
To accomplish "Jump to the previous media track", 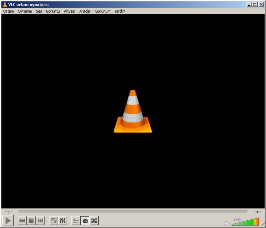I will click(22, 221).
